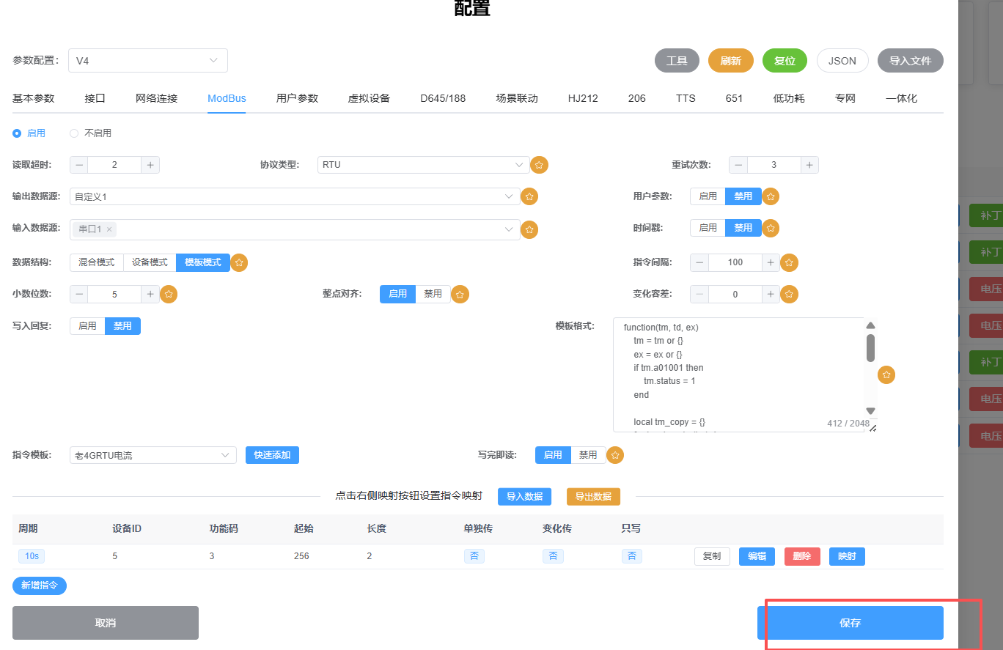The image size is (1003, 650).
Task: Remove 串口1 tag with its x icon
Action: 109,230
